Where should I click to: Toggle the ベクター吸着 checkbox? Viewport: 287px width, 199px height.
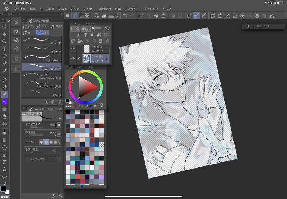click(27, 159)
